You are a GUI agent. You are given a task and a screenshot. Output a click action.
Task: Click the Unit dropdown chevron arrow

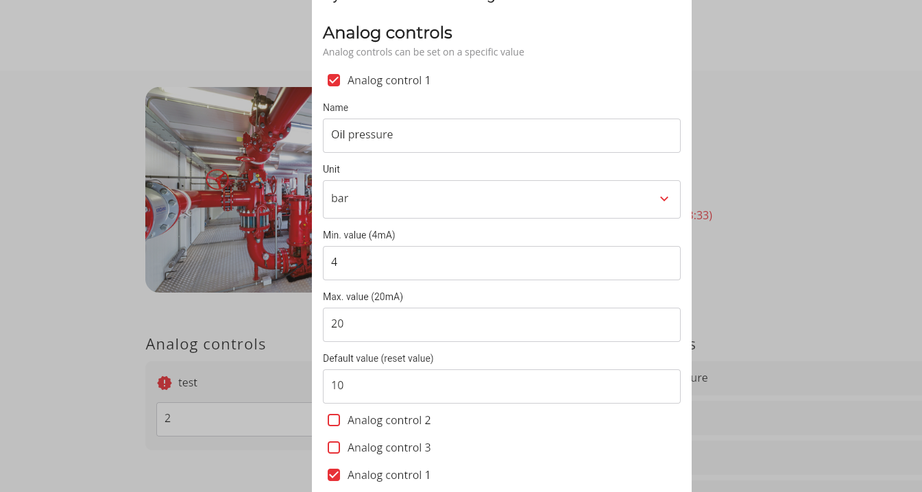click(x=664, y=199)
